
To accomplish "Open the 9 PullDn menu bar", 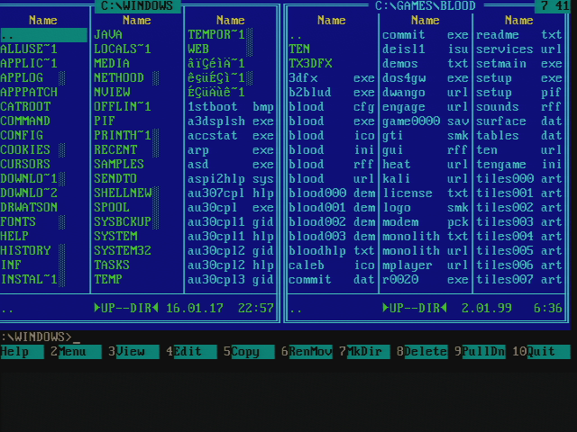I will 480,352.
